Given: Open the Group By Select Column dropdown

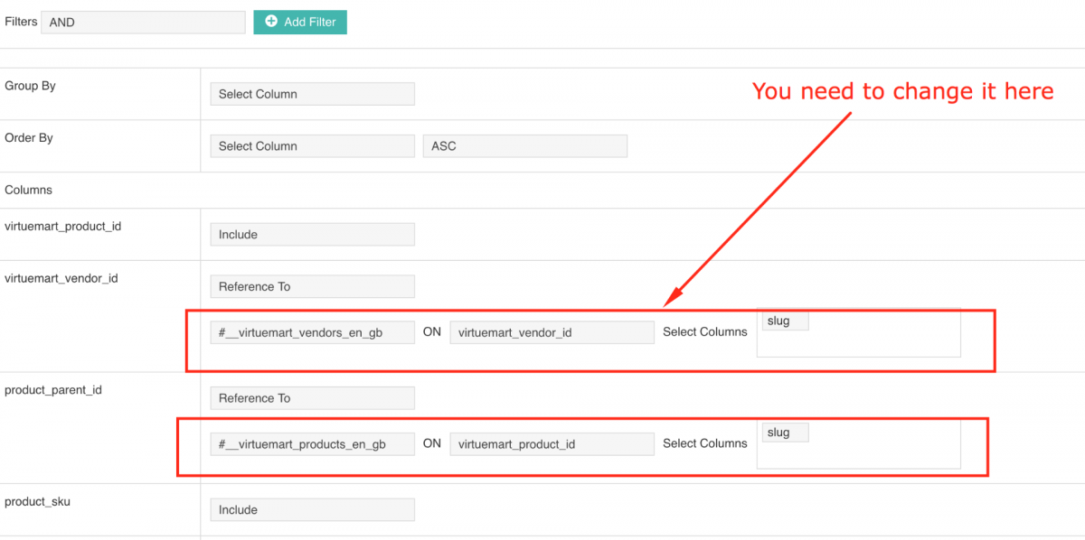Looking at the screenshot, I should click(x=312, y=94).
